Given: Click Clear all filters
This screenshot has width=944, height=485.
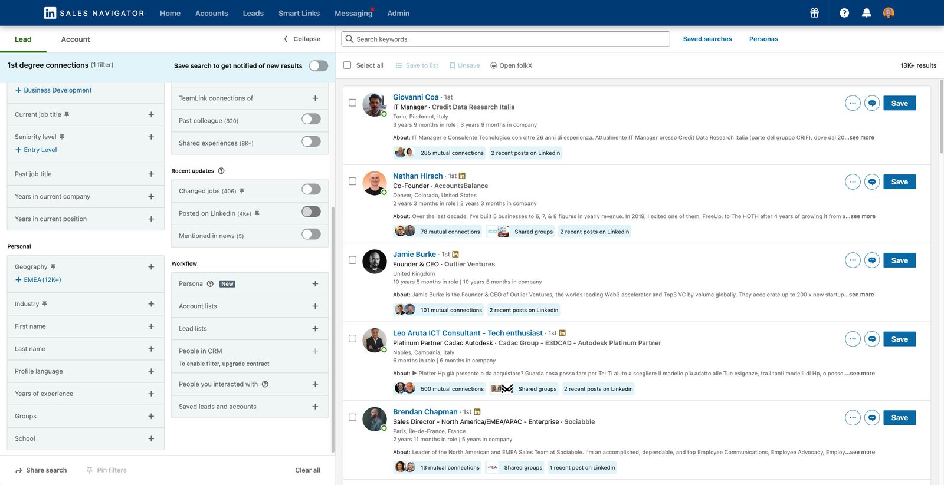Looking at the screenshot, I should pos(308,470).
